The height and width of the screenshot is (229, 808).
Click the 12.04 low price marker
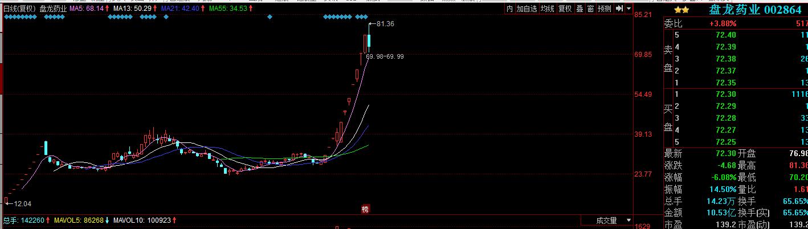[22, 203]
